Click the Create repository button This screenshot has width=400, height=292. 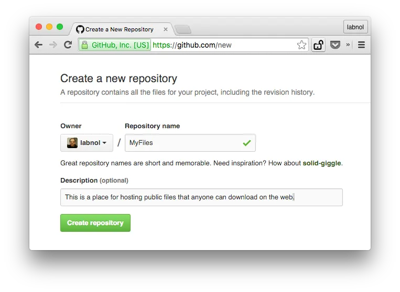[95, 223]
